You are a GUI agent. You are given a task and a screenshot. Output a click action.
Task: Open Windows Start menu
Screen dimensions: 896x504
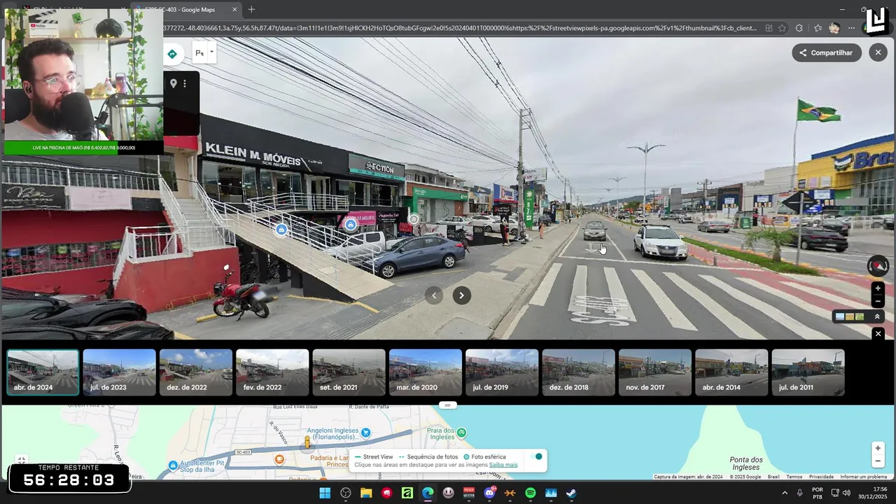click(325, 493)
